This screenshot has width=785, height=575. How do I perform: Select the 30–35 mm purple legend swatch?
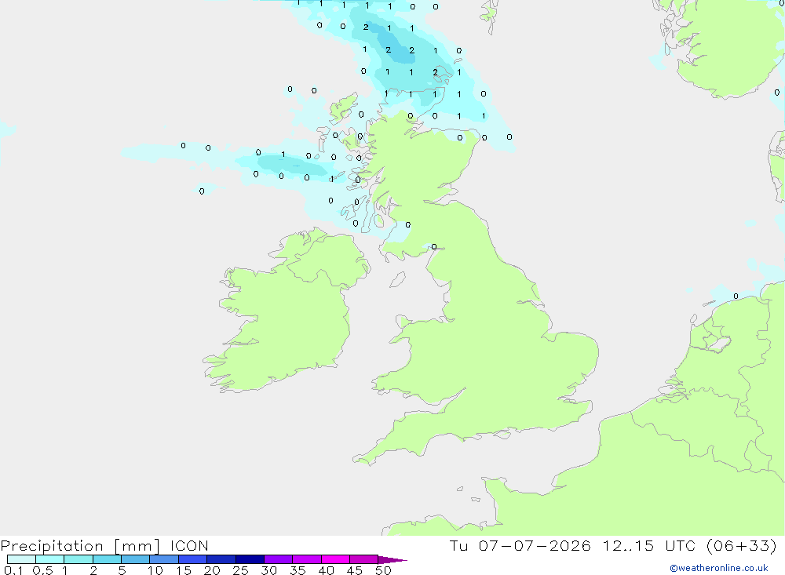[x=279, y=559]
